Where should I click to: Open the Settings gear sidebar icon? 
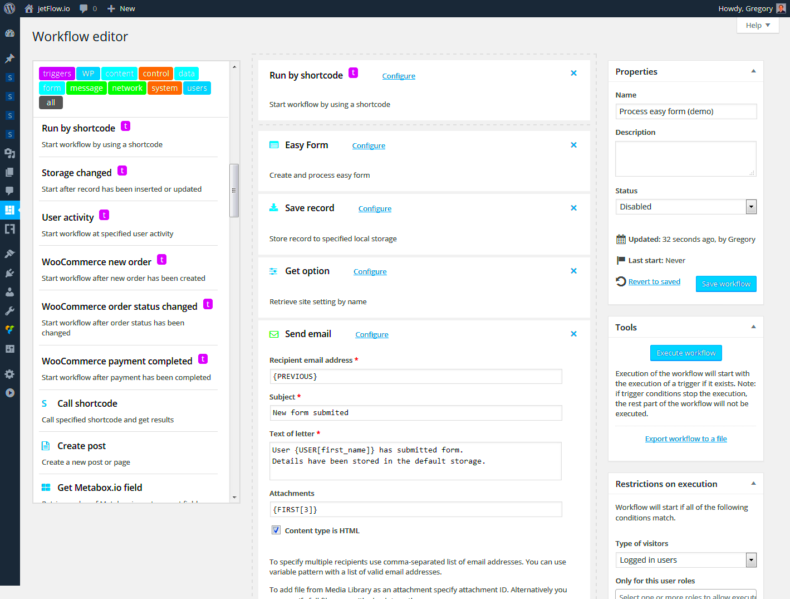pos(9,374)
